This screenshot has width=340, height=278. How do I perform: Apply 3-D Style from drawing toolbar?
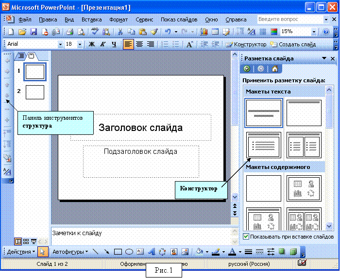click(x=293, y=252)
